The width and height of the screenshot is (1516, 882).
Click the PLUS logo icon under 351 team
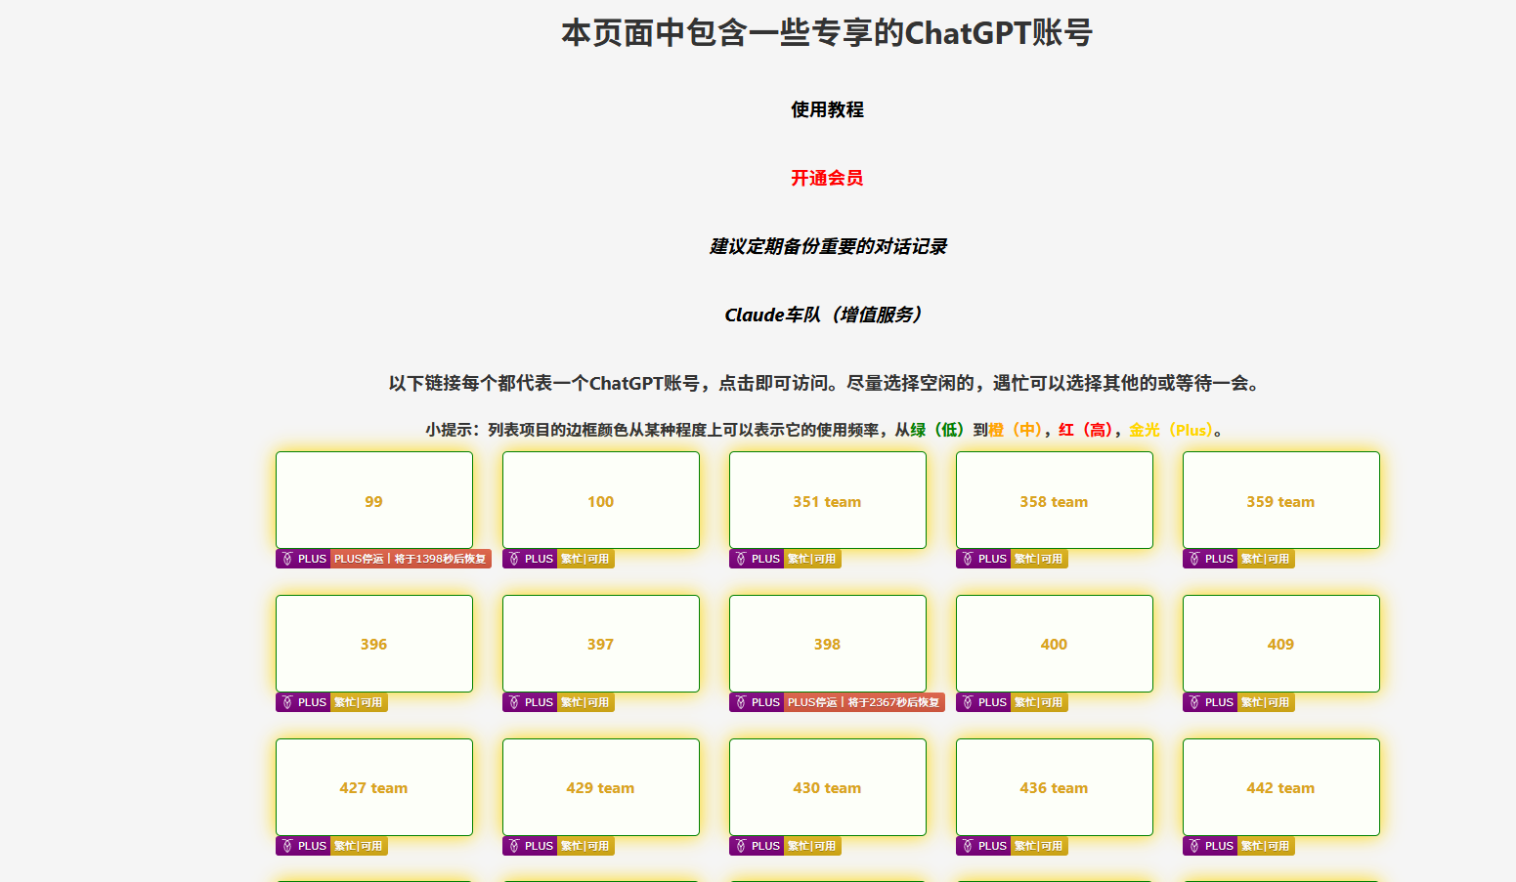tap(741, 559)
